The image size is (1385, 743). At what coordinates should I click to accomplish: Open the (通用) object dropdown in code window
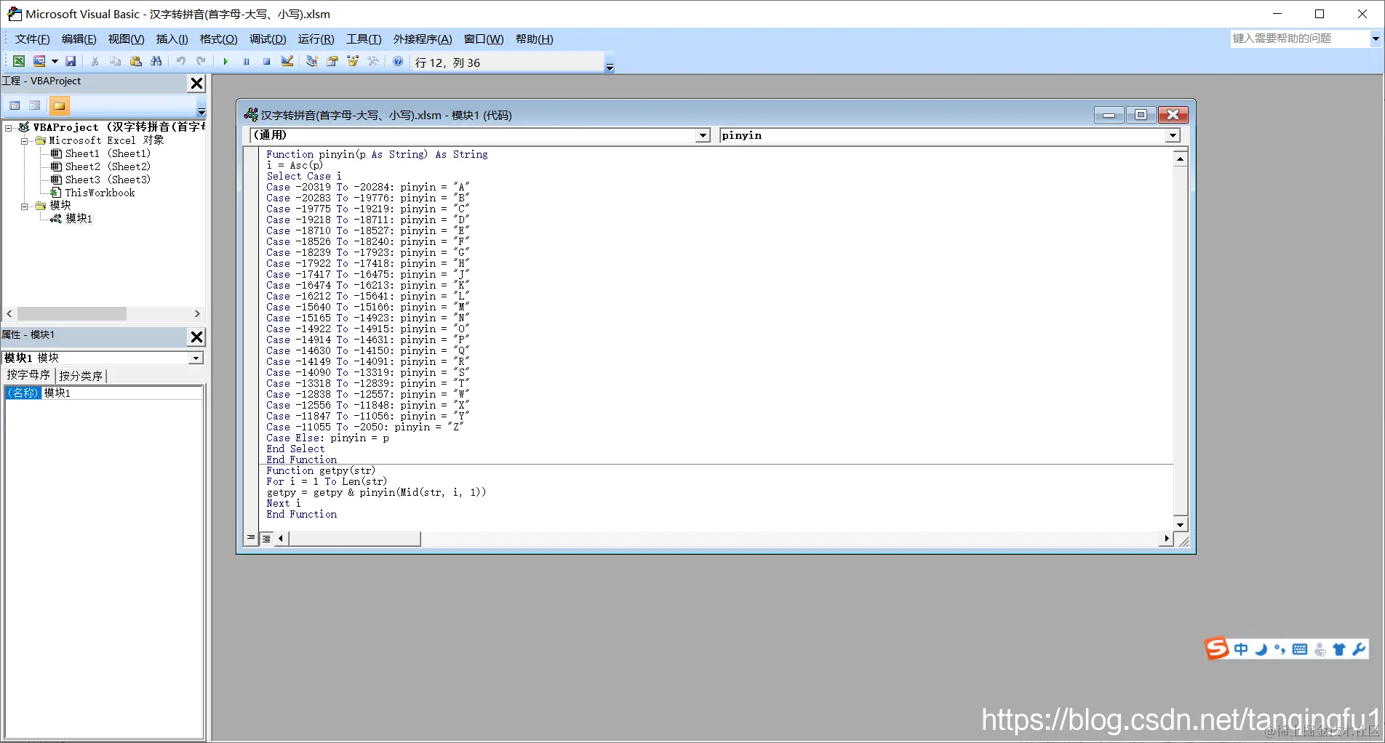[x=703, y=135]
